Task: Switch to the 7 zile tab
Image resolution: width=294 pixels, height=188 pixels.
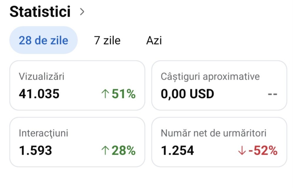Action: [x=107, y=40]
